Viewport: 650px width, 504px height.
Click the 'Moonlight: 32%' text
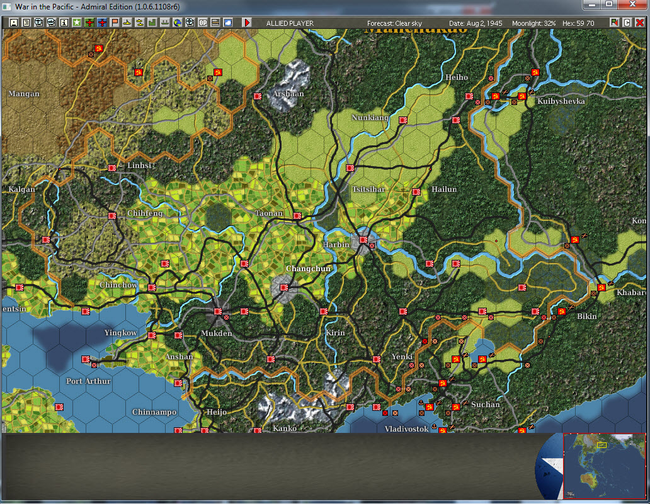click(x=533, y=23)
